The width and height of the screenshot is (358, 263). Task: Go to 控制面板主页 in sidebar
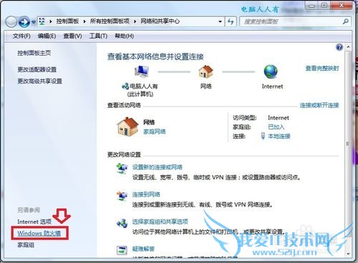(x=34, y=53)
